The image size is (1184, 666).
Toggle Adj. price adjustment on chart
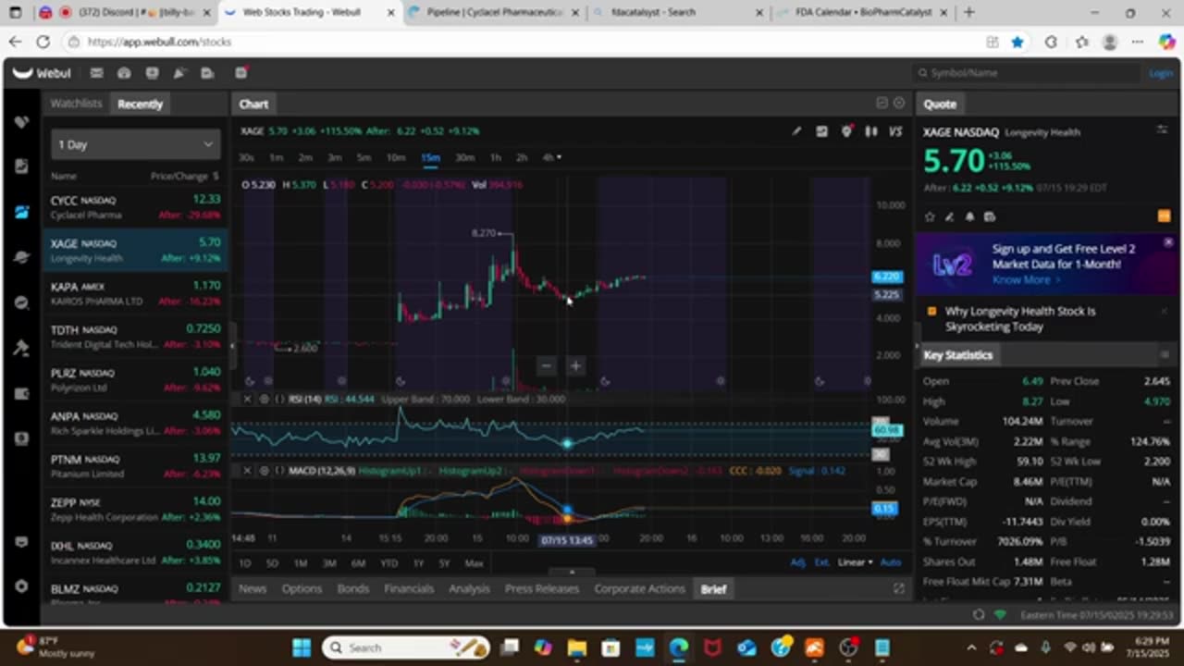(x=798, y=562)
